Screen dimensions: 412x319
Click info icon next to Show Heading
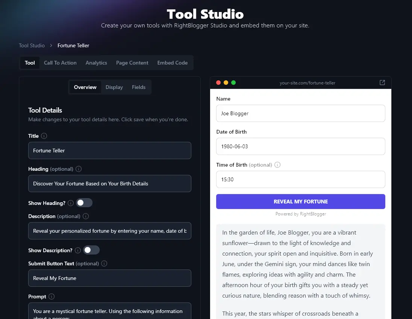coord(71,203)
